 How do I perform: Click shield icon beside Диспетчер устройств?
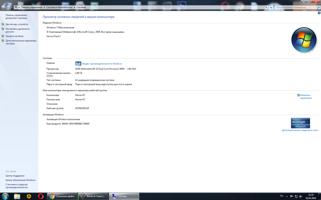click(x=3, y=24)
